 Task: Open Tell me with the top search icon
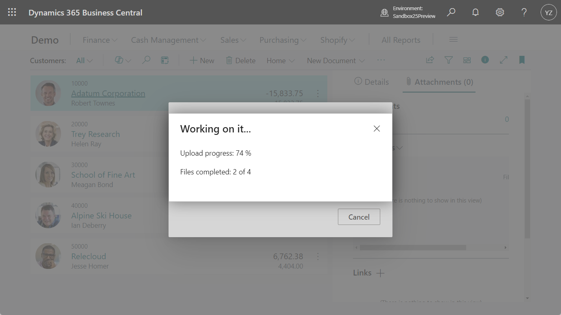point(451,12)
